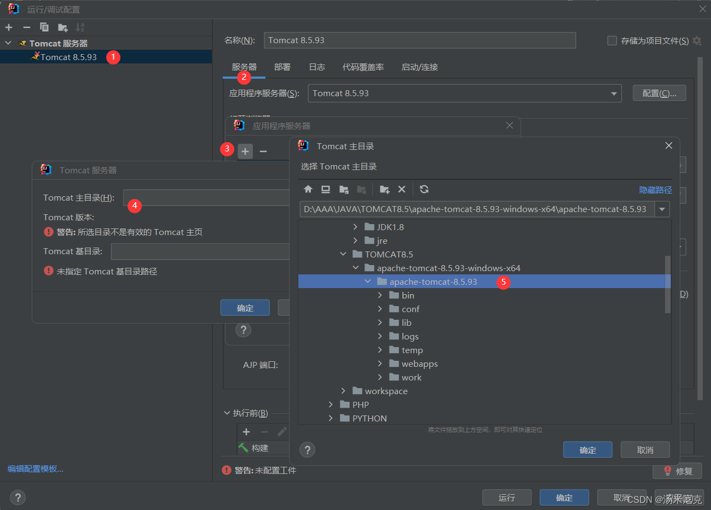Click the file tree vertical scrollbar
The width and height of the screenshot is (711, 510).
pos(667,284)
